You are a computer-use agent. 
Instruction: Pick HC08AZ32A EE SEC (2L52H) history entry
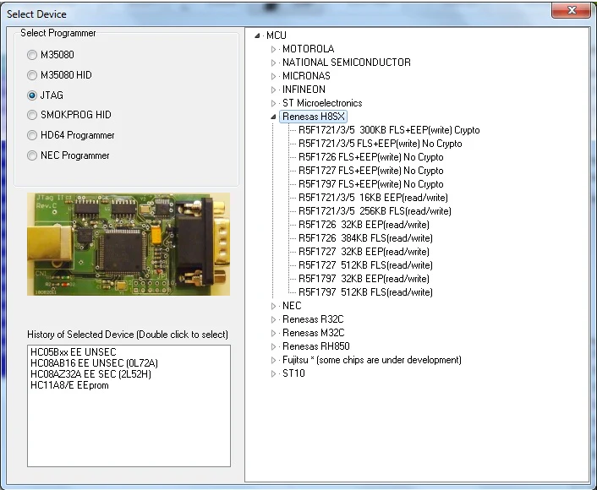click(x=90, y=374)
